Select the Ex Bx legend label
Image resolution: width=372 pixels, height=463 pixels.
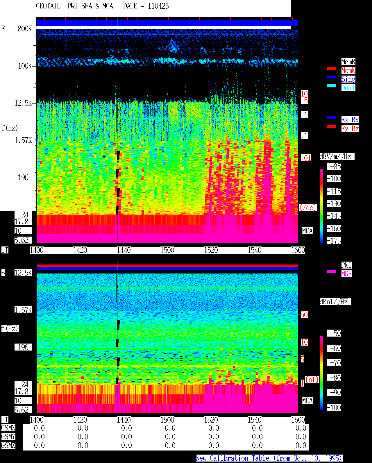350,120
